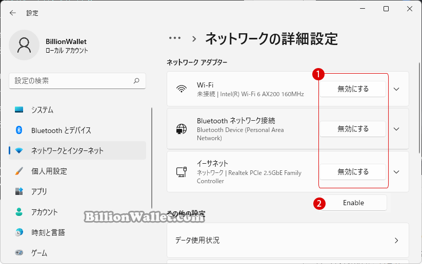Open 個人用設定 settings category
Viewport: 422px width, 264px height.
pos(77,171)
